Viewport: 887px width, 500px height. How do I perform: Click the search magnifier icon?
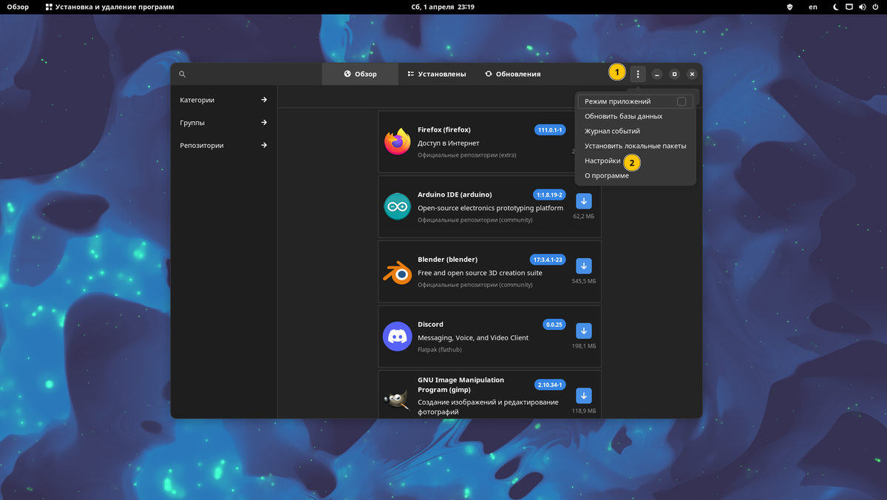pos(182,74)
